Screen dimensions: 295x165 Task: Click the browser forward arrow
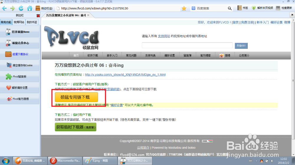(x=13, y=8)
